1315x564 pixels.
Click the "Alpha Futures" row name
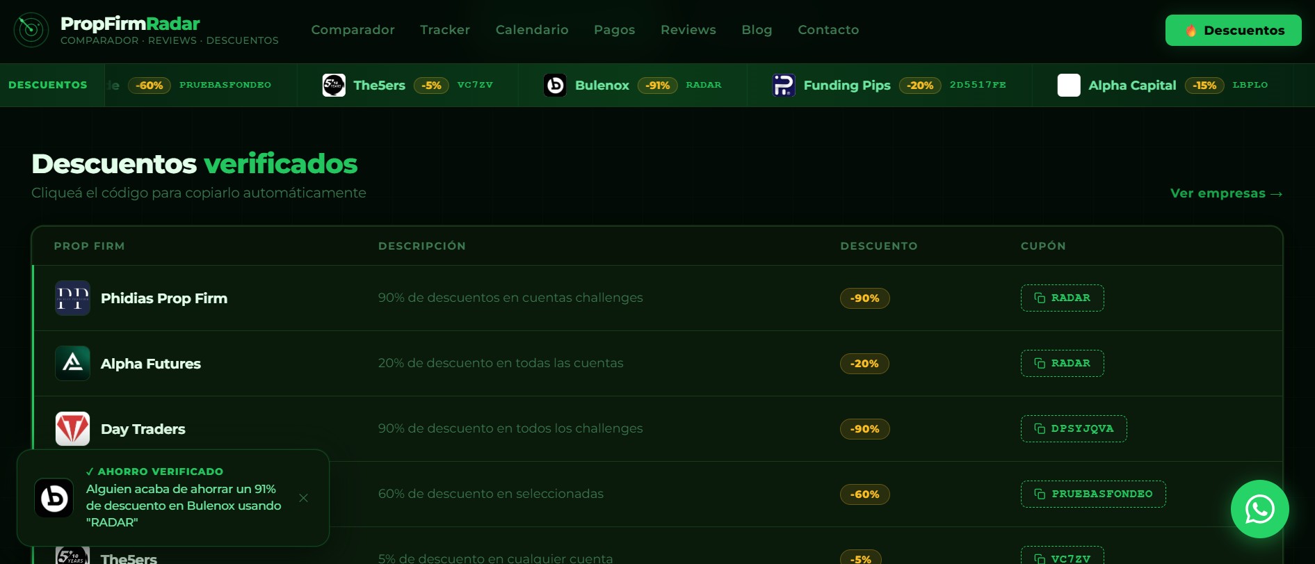[151, 364]
